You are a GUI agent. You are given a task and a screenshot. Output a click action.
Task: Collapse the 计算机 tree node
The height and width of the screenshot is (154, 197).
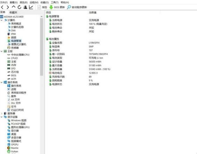(x=2, y=20)
